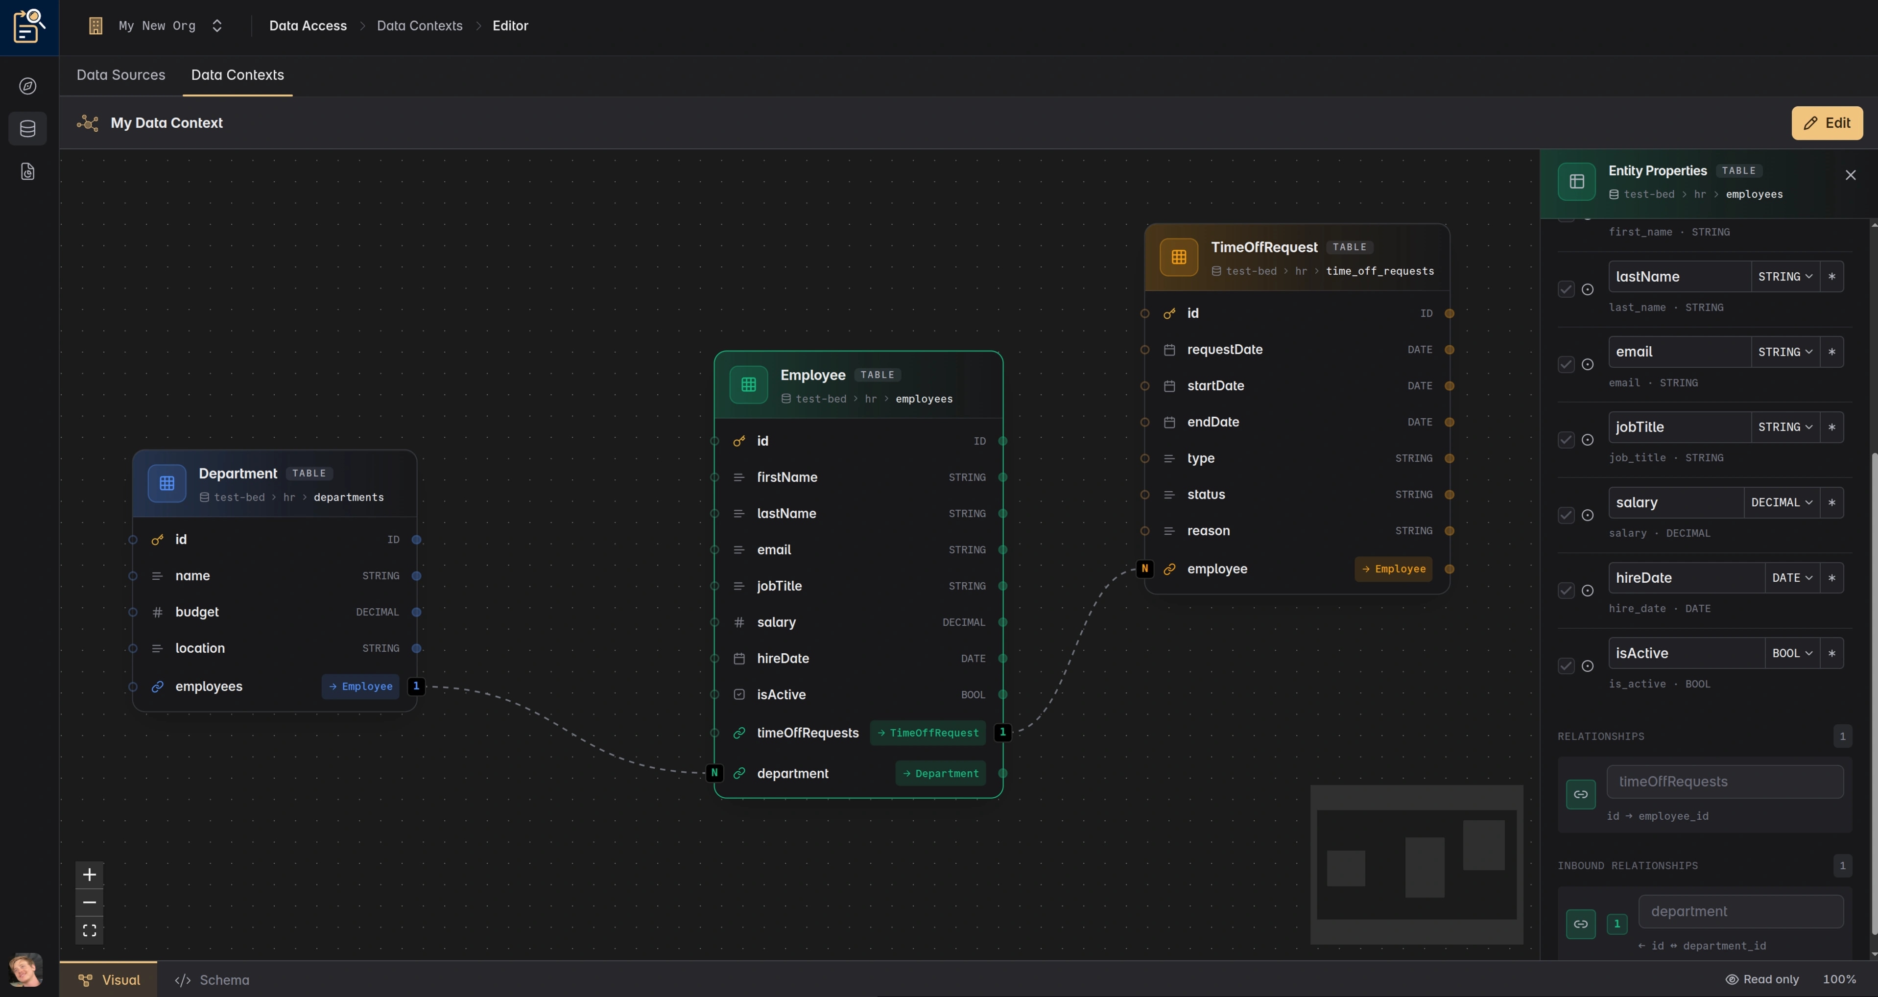Image resolution: width=1878 pixels, height=997 pixels.
Task: Click the Department link on Employee department row
Action: 940,774
